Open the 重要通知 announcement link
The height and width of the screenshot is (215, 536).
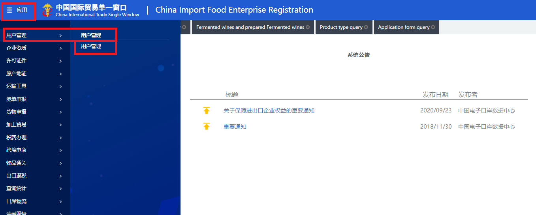(x=235, y=127)
